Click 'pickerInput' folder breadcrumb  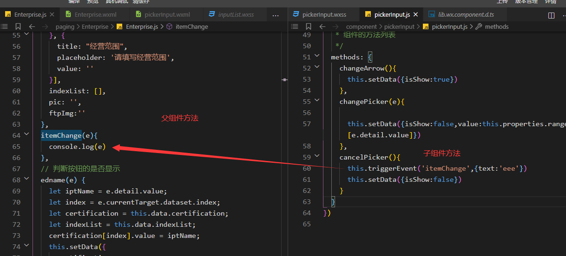[x=399, y=26]
